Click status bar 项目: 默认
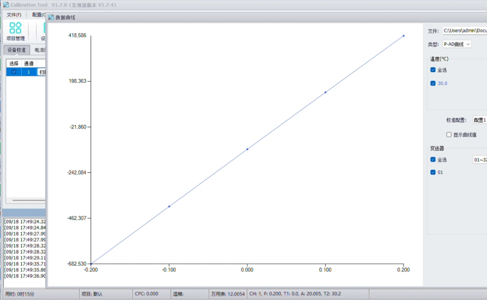The width and height of the screenshot is (487, 300). 92,294
